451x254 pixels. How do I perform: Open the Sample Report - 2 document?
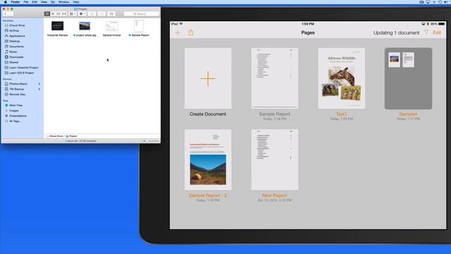pos(208,160)
